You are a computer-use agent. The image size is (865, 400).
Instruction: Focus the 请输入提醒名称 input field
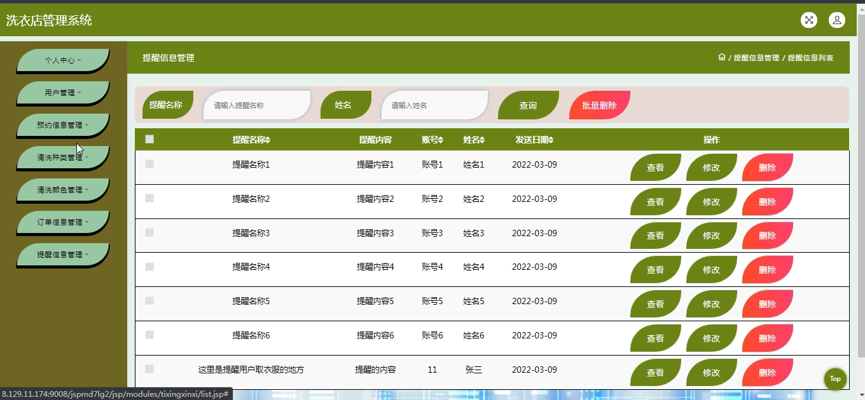[x=257, y=105]
